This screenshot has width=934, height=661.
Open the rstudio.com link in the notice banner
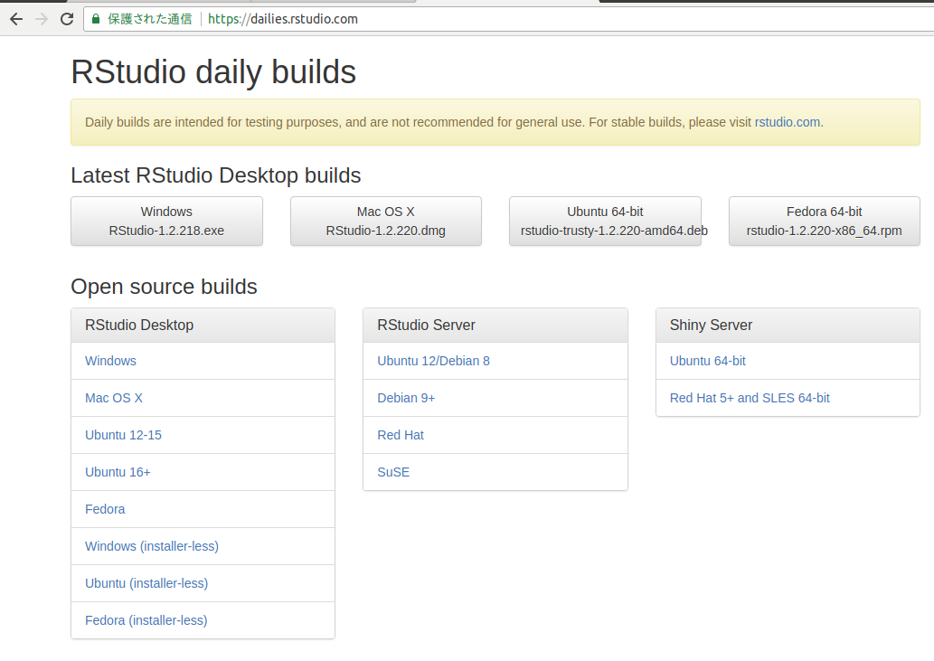click(786, 122)
